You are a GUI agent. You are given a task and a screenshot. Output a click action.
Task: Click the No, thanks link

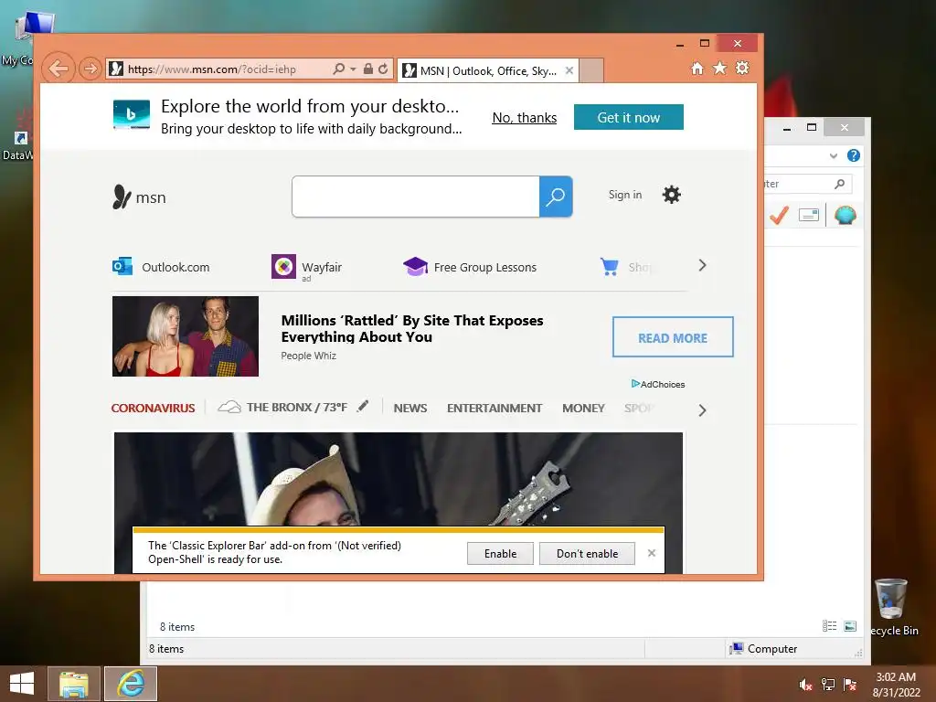(524, 118)
